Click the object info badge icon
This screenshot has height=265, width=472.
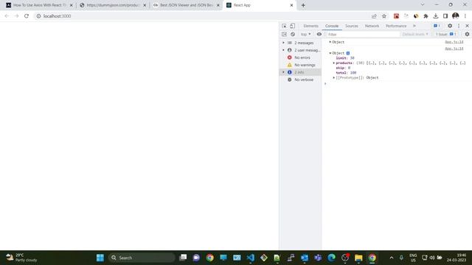coord(348,53)
